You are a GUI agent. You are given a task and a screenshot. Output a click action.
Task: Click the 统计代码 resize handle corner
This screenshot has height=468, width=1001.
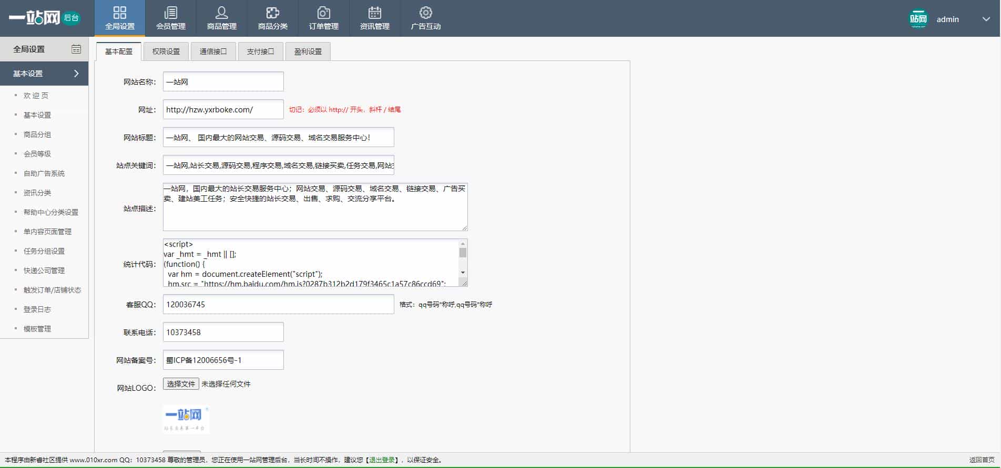464,283
